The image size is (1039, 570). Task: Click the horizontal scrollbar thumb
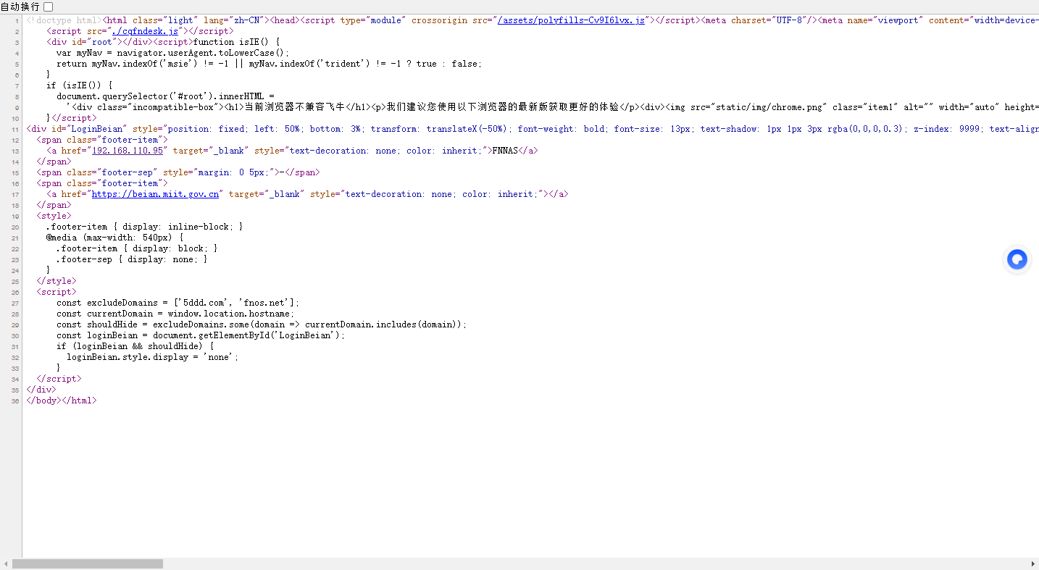[x=87, y=563]
